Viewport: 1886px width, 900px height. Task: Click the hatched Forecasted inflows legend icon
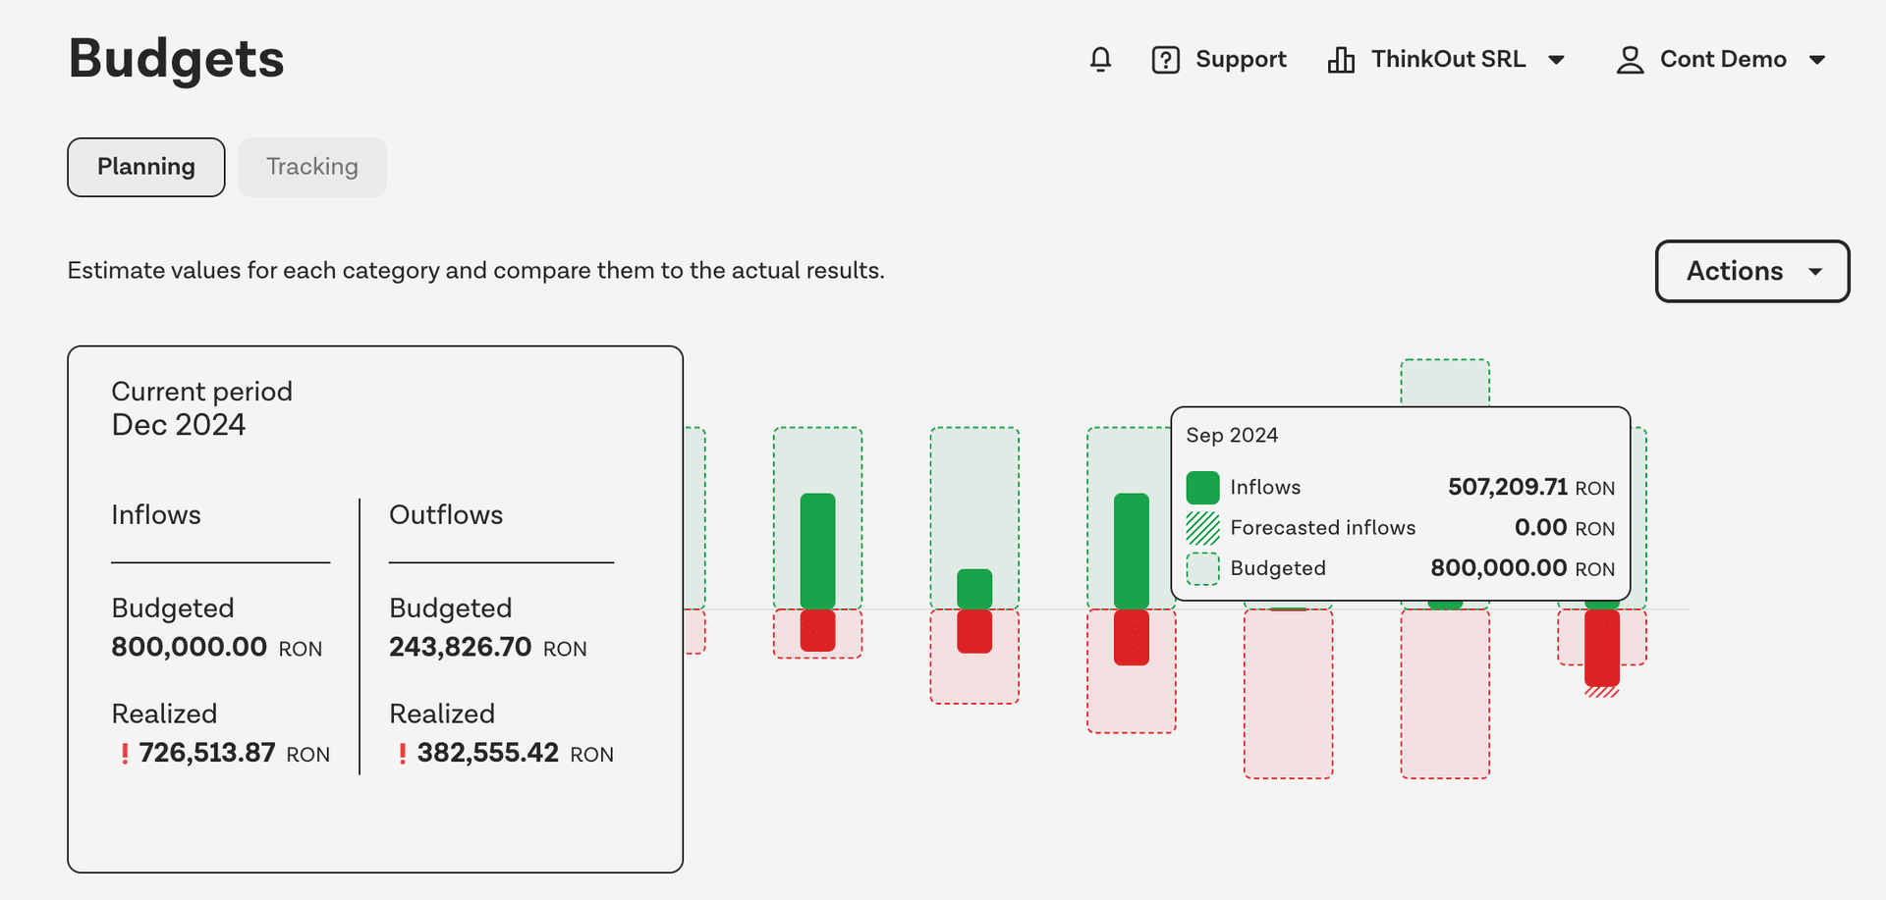tap(1202, 528)
